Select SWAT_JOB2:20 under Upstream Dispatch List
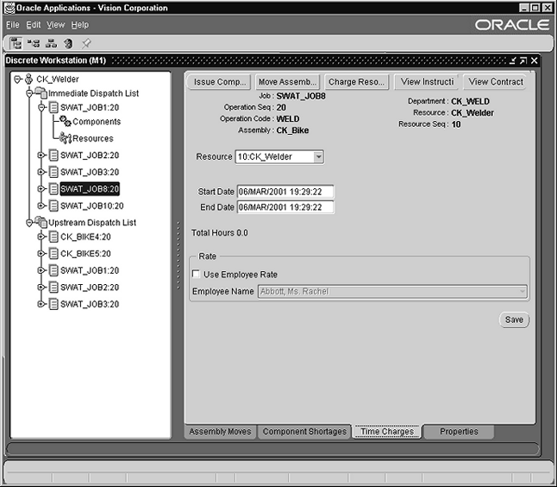Screen dimensions: 557x487 point(90,287)
